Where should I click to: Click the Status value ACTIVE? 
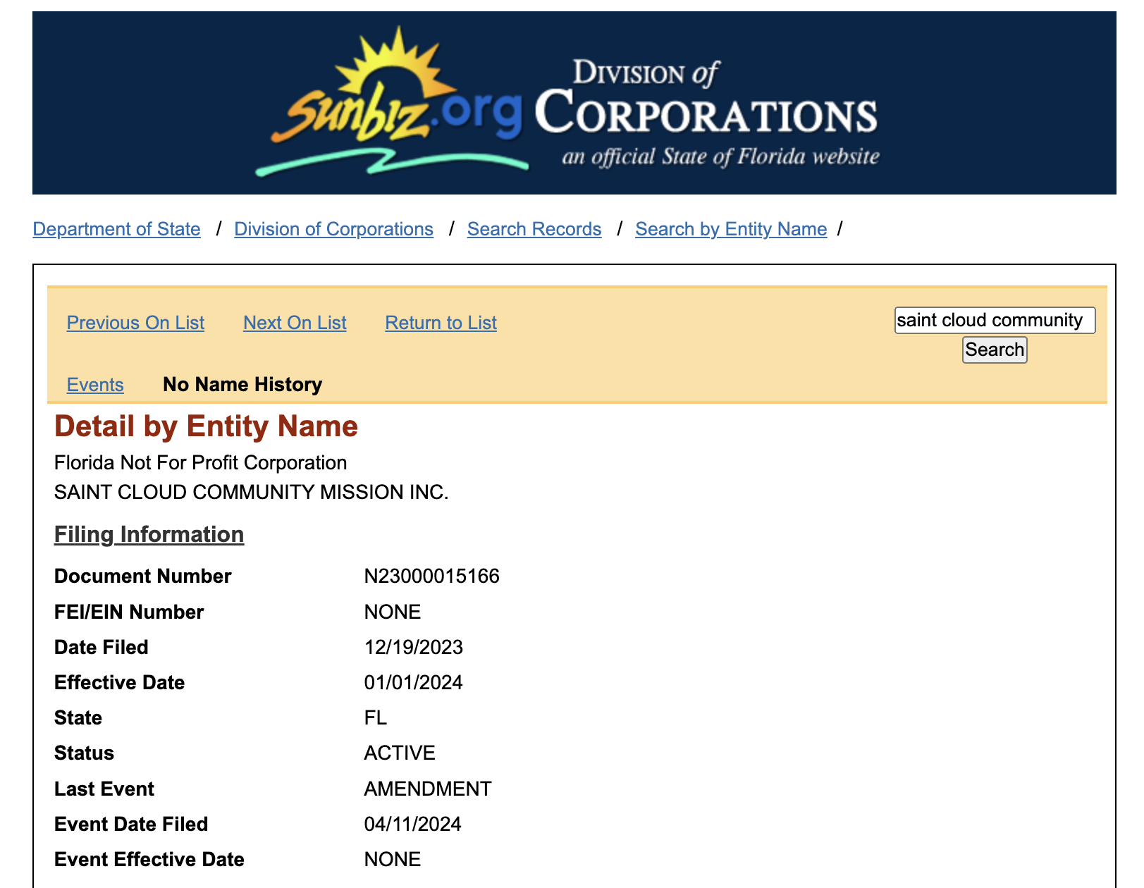(399, 753)
